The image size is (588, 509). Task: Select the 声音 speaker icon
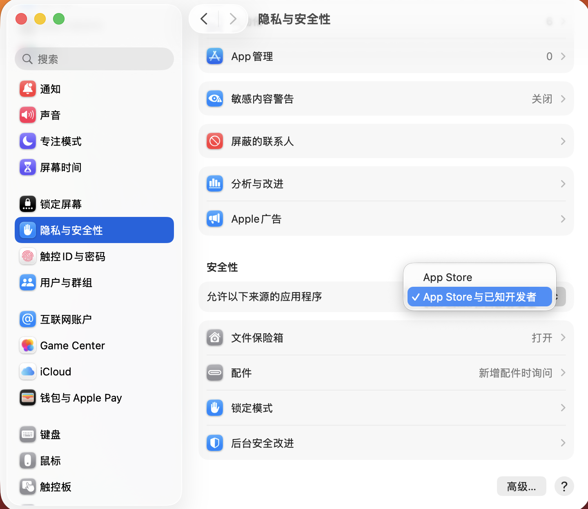tap(28, 115)
